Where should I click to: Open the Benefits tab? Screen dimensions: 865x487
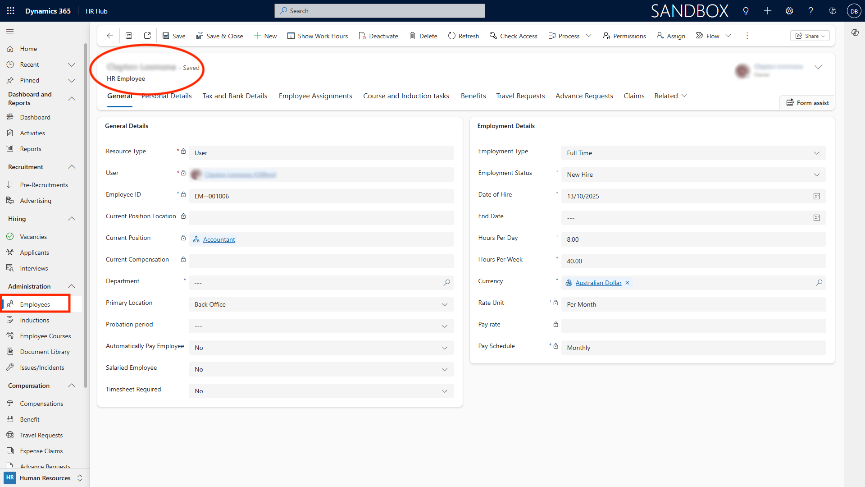(473, 96)
